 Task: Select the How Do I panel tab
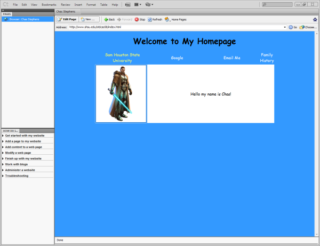coord(10,131)
